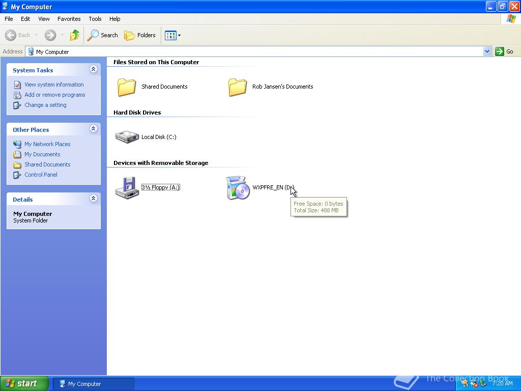Click View system information link
Viewport: 521px width, 391px height.
[x=54, y=85]
